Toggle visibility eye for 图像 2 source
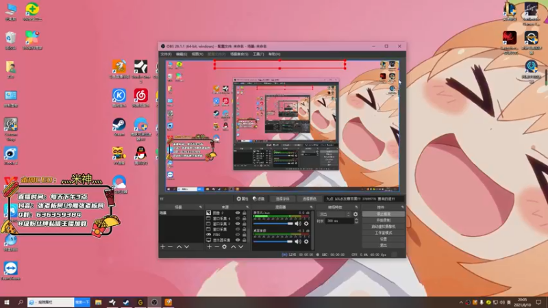The image size is (548, 308). [238, 213]
